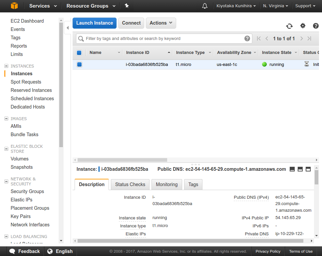This screenshot has width=322, height=256.
Task: Collapse the NETWORK & SECURITY section
Action: click(x=6, y=181)
